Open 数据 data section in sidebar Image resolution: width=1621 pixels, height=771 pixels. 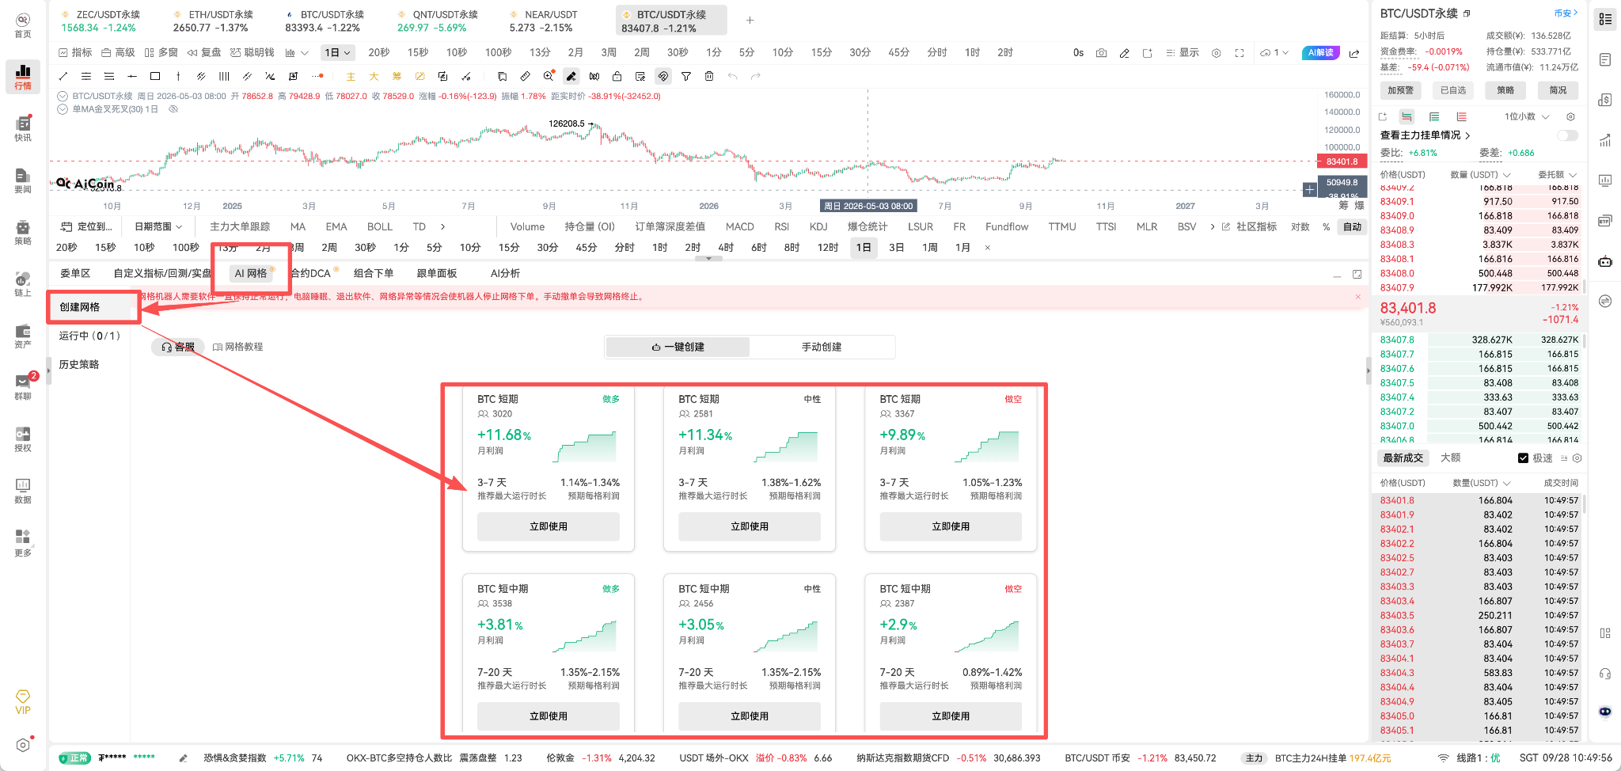23,491
